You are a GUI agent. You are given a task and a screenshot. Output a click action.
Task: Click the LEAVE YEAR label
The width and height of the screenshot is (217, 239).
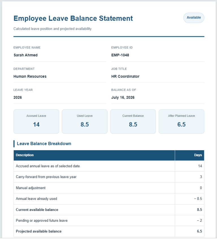coord(23,90)
